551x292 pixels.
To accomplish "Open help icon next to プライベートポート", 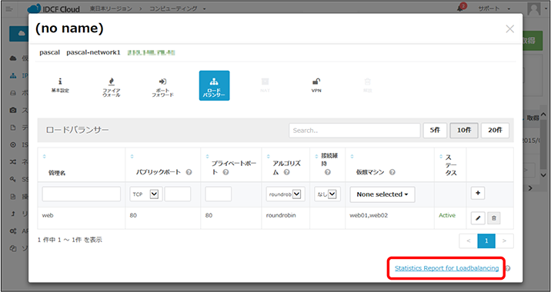I will [x=225, y=172].
